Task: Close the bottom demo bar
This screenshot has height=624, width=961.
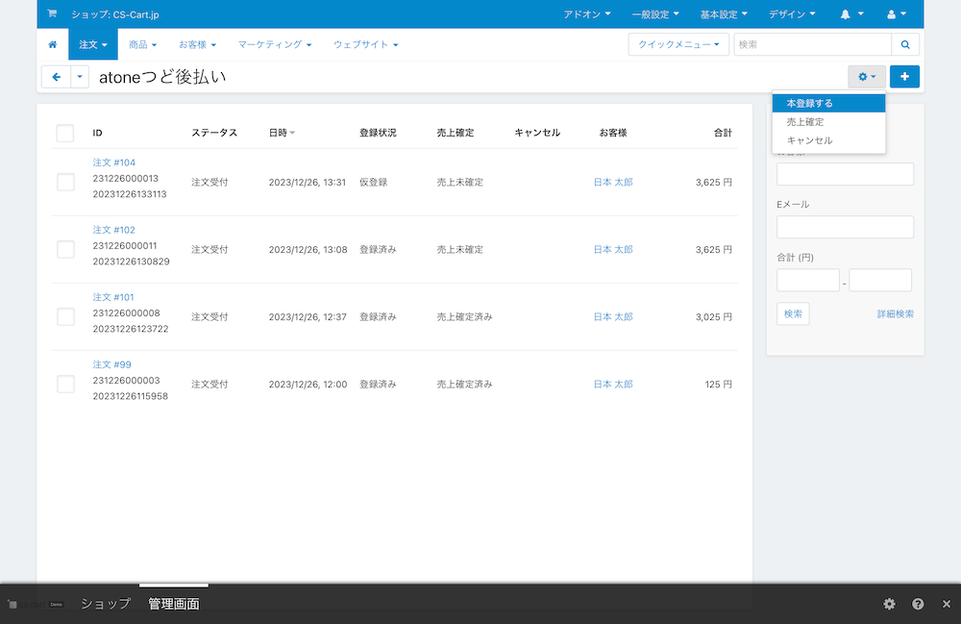Action: (947, 604)
